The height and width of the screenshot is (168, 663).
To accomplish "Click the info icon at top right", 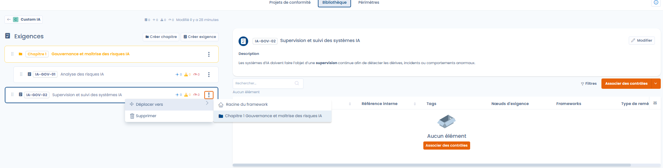I will (656, 3).
